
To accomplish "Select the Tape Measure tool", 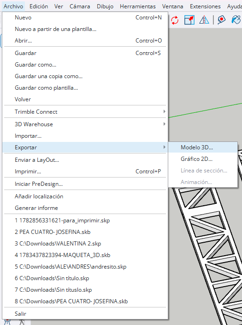I will pyautogui.click(x=221, y=20).
